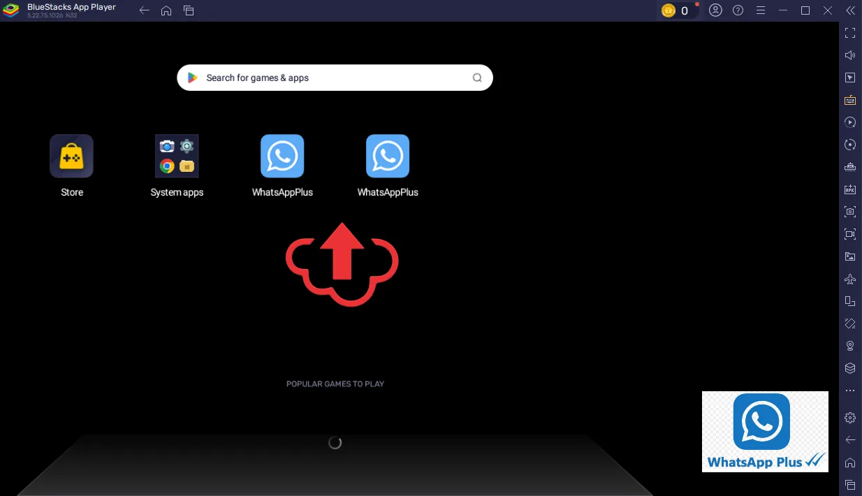The image size is (862, 496).
Task: Collapse the sidebar with the double chevron
Action: pos(850,10)
